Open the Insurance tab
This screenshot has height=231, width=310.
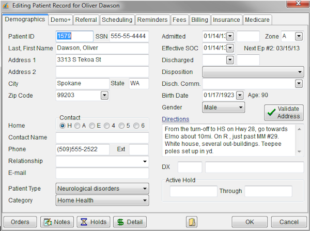[227, 20]
